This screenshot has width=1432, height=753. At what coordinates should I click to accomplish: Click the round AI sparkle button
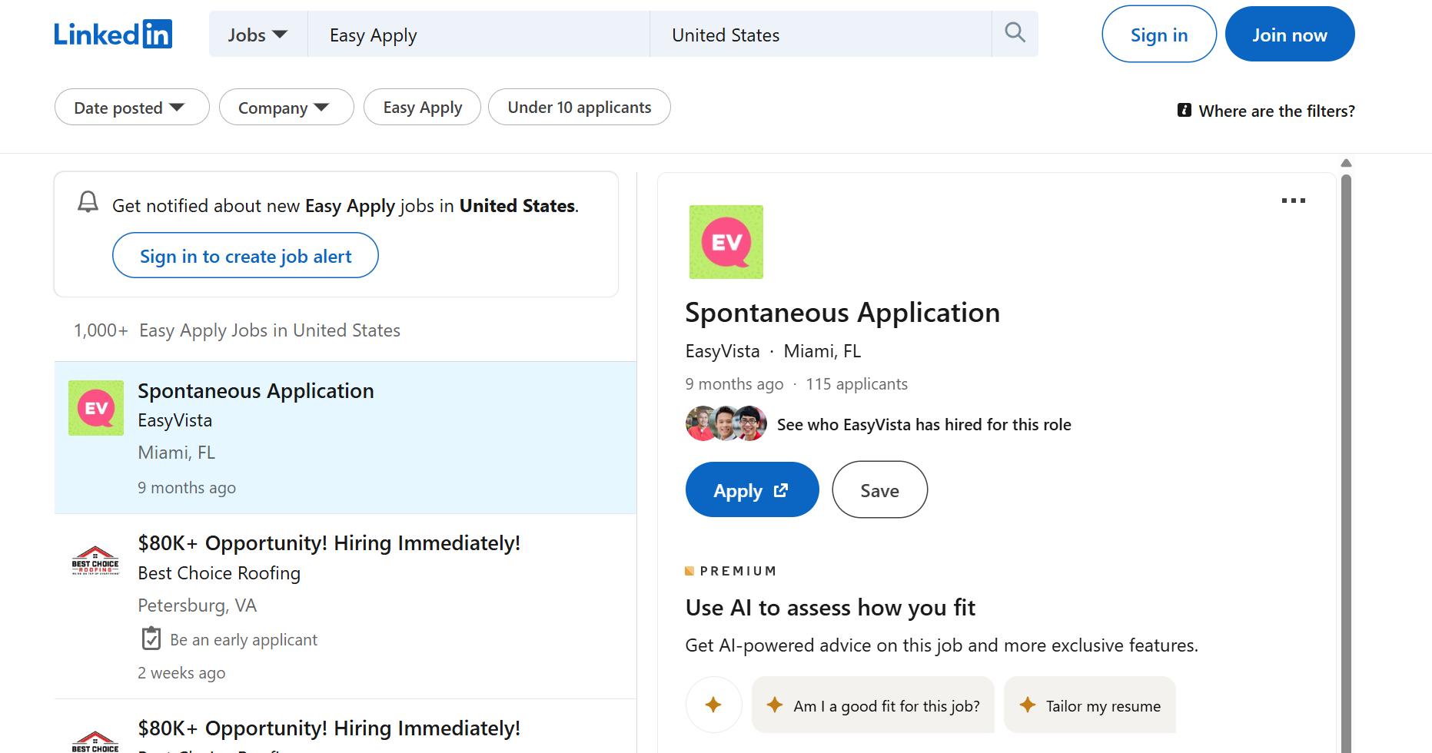(x=713, y=705)
